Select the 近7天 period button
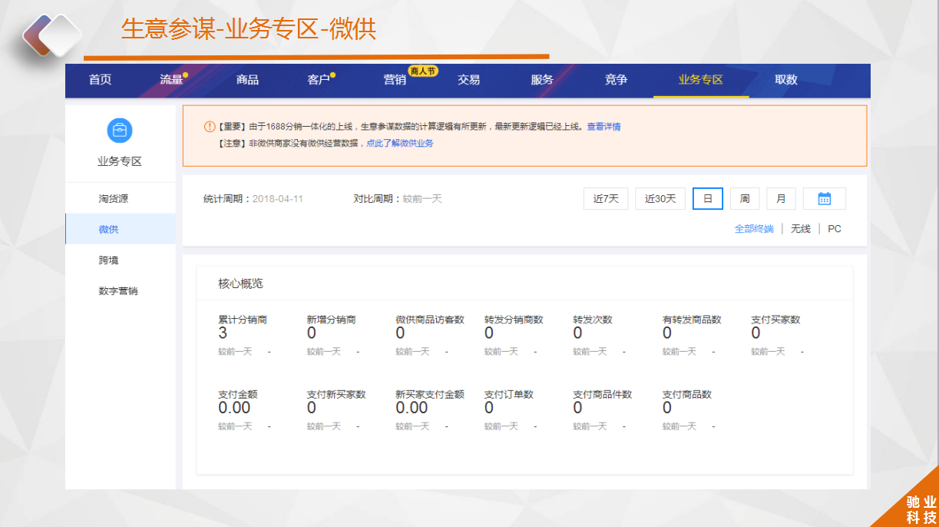The image size is (939, 527). (x=606, y=199)
